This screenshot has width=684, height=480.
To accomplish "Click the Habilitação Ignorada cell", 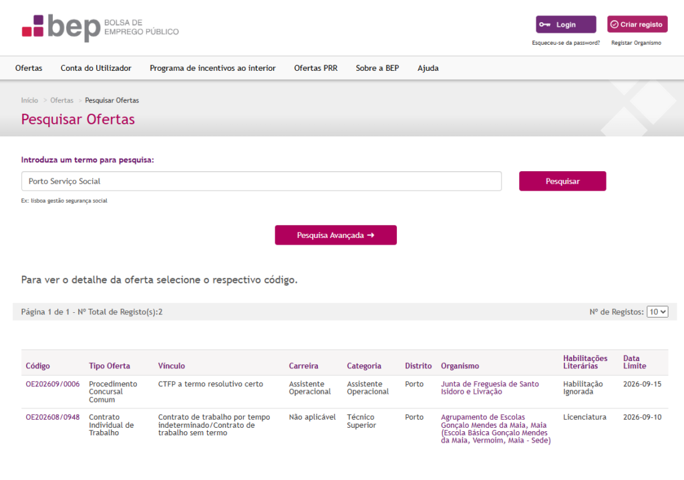I will 582,388.
